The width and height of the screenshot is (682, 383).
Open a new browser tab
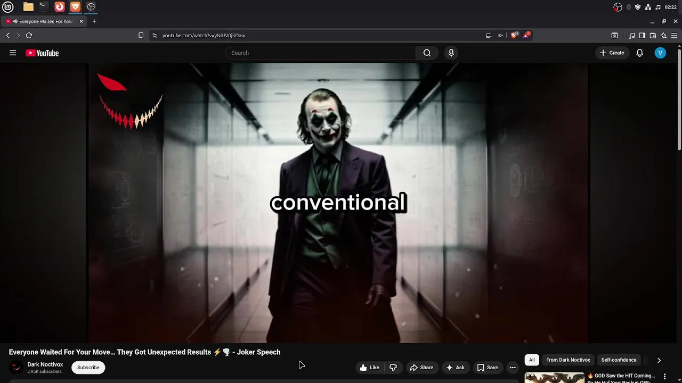94,21
